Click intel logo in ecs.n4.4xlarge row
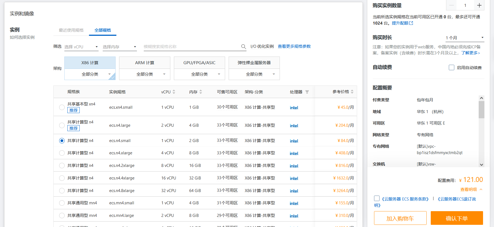 click(x=294, y=179)
